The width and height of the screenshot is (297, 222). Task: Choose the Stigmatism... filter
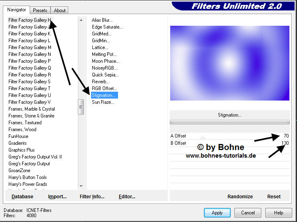(104, 95)
